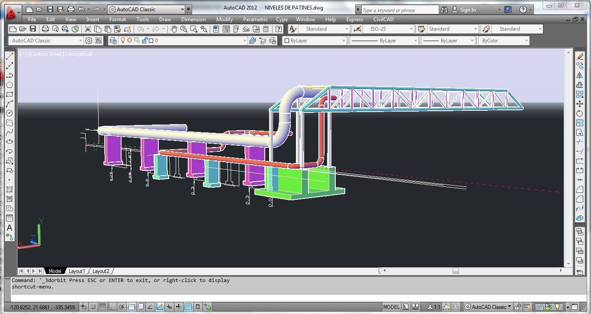Toggle Grid Display in status bar
This screenshot has width=591, height=314.
click(x=103, y=307)
